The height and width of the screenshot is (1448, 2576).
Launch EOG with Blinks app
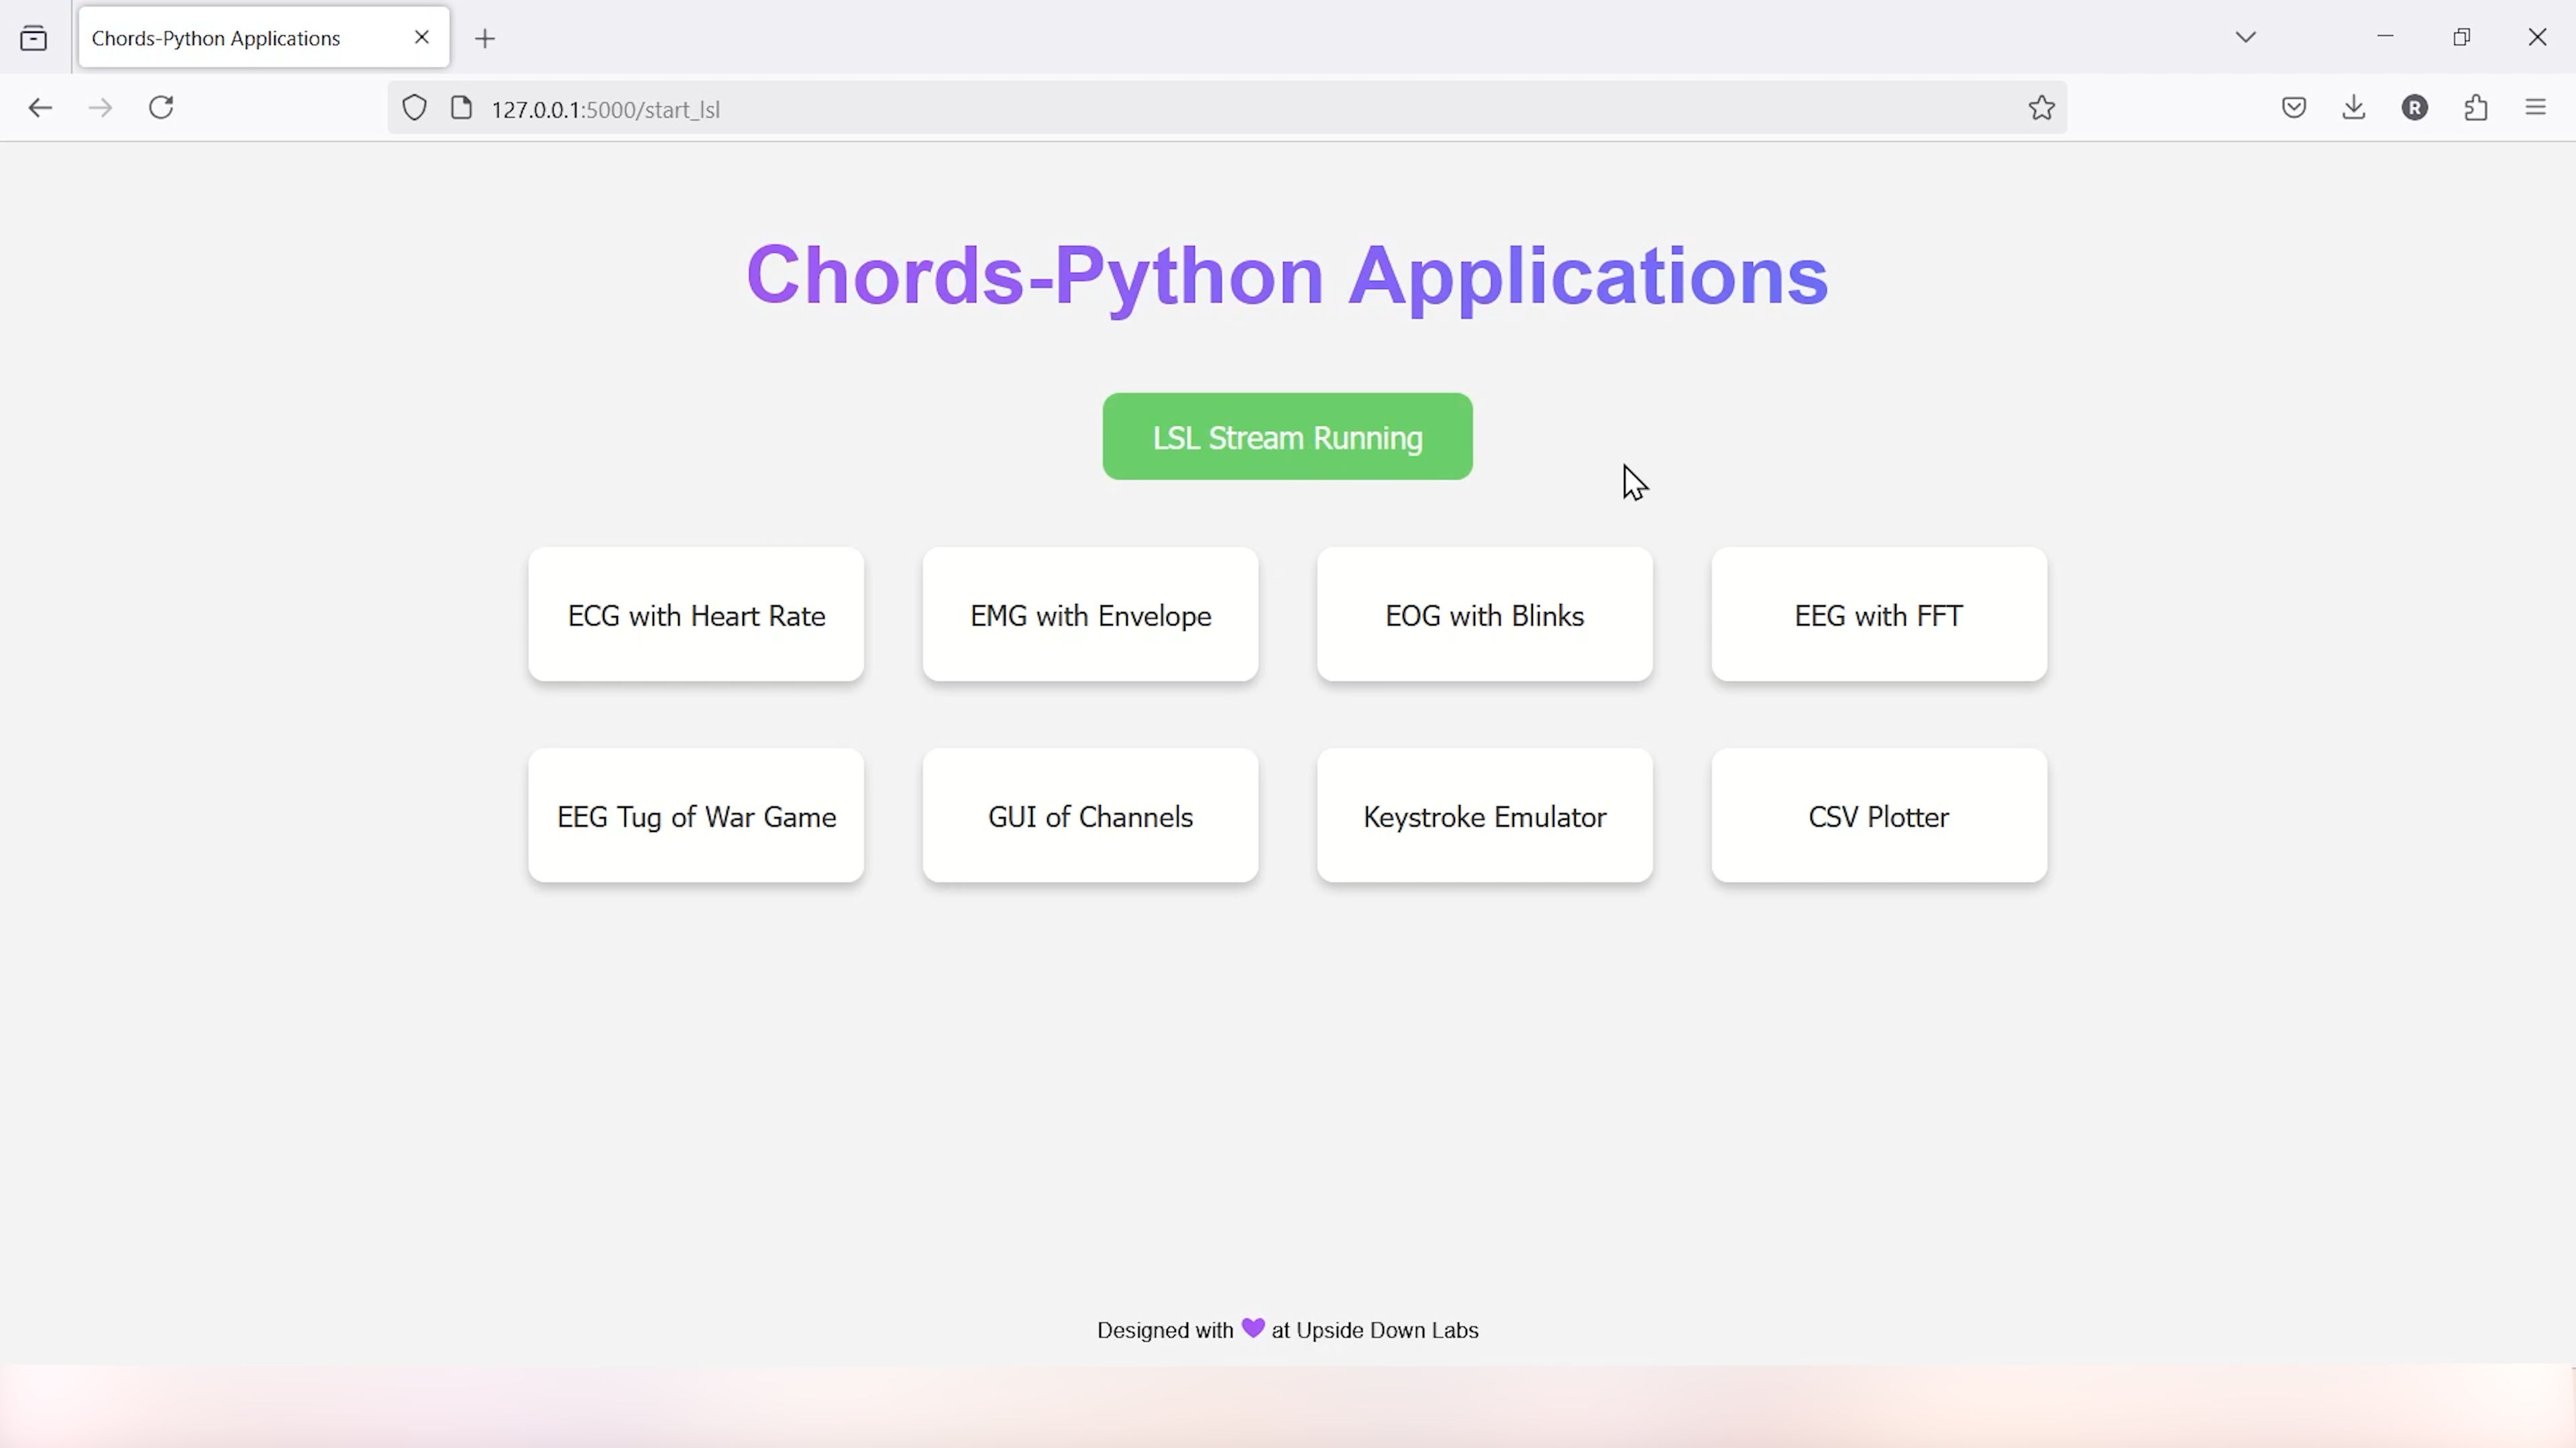pyautogui.click(x=1485, y=615)
